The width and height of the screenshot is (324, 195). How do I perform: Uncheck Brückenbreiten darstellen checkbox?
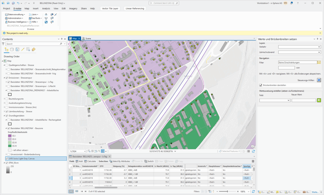click(260, 85)
